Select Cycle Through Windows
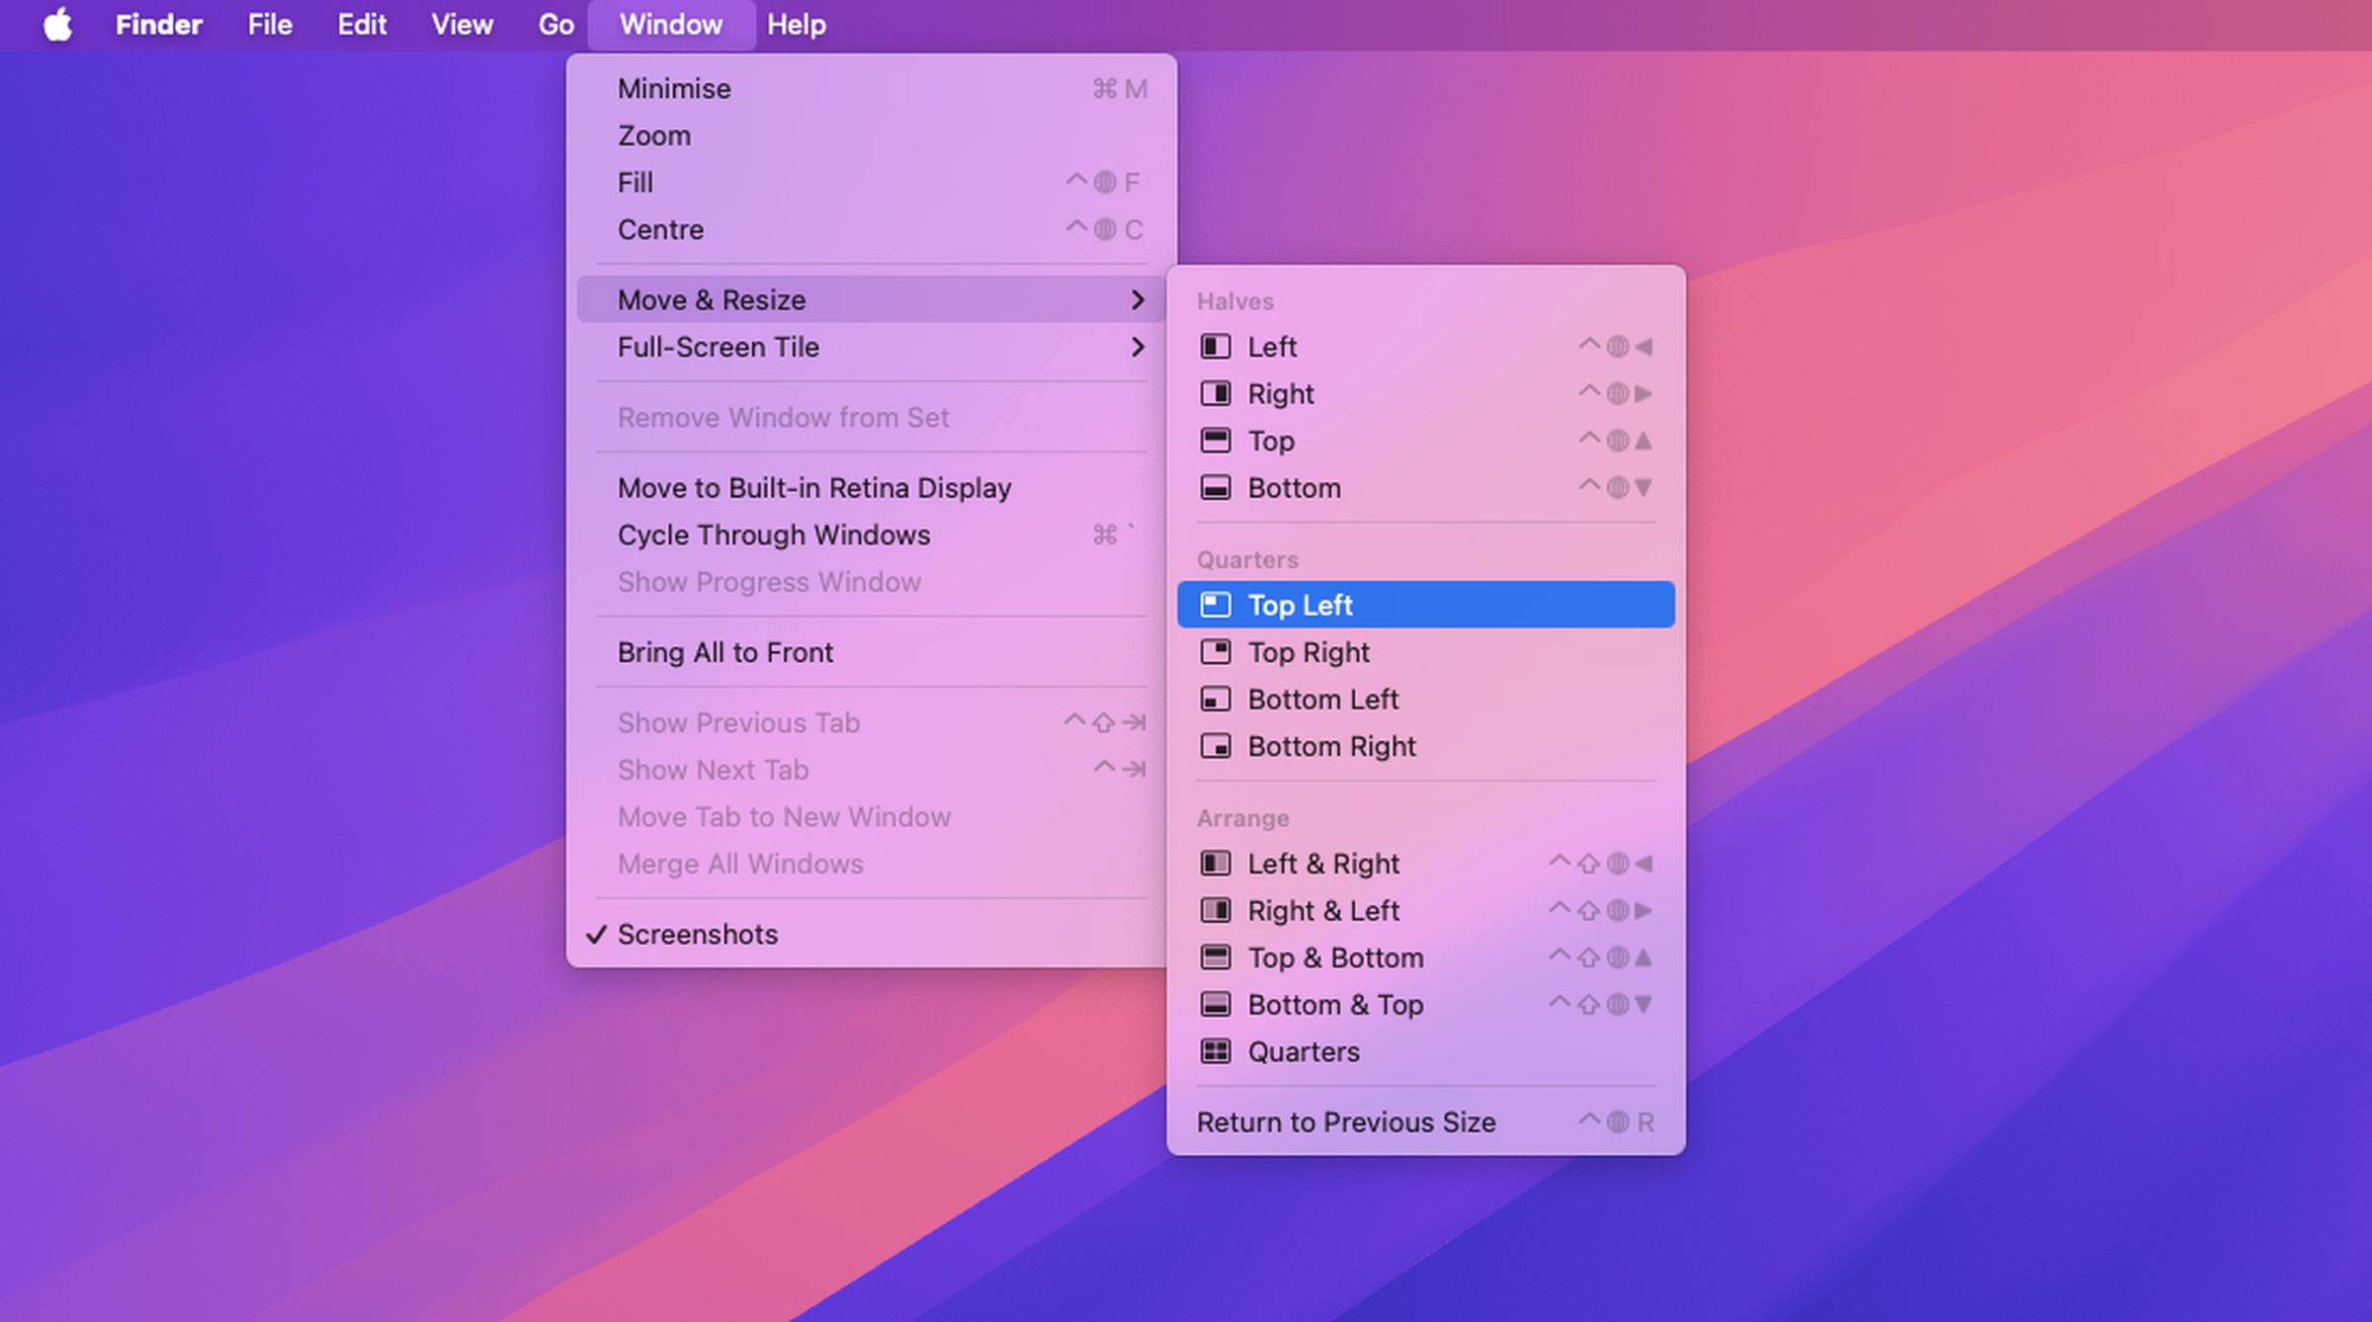2372x1322 pixels. click(774, 535)
